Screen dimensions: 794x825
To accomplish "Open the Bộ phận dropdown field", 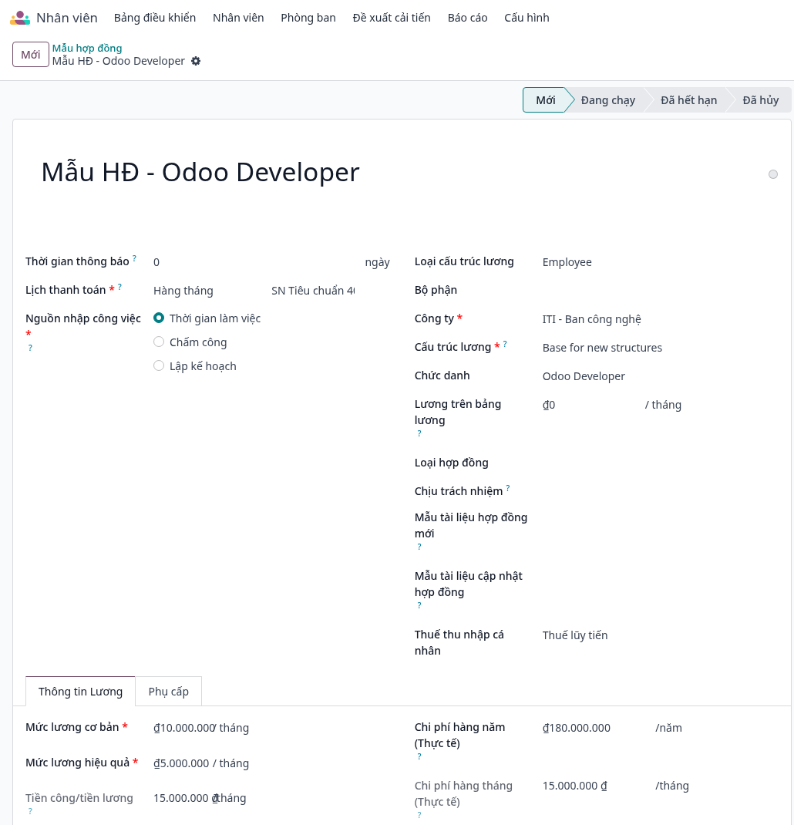I will pos(661,291).
